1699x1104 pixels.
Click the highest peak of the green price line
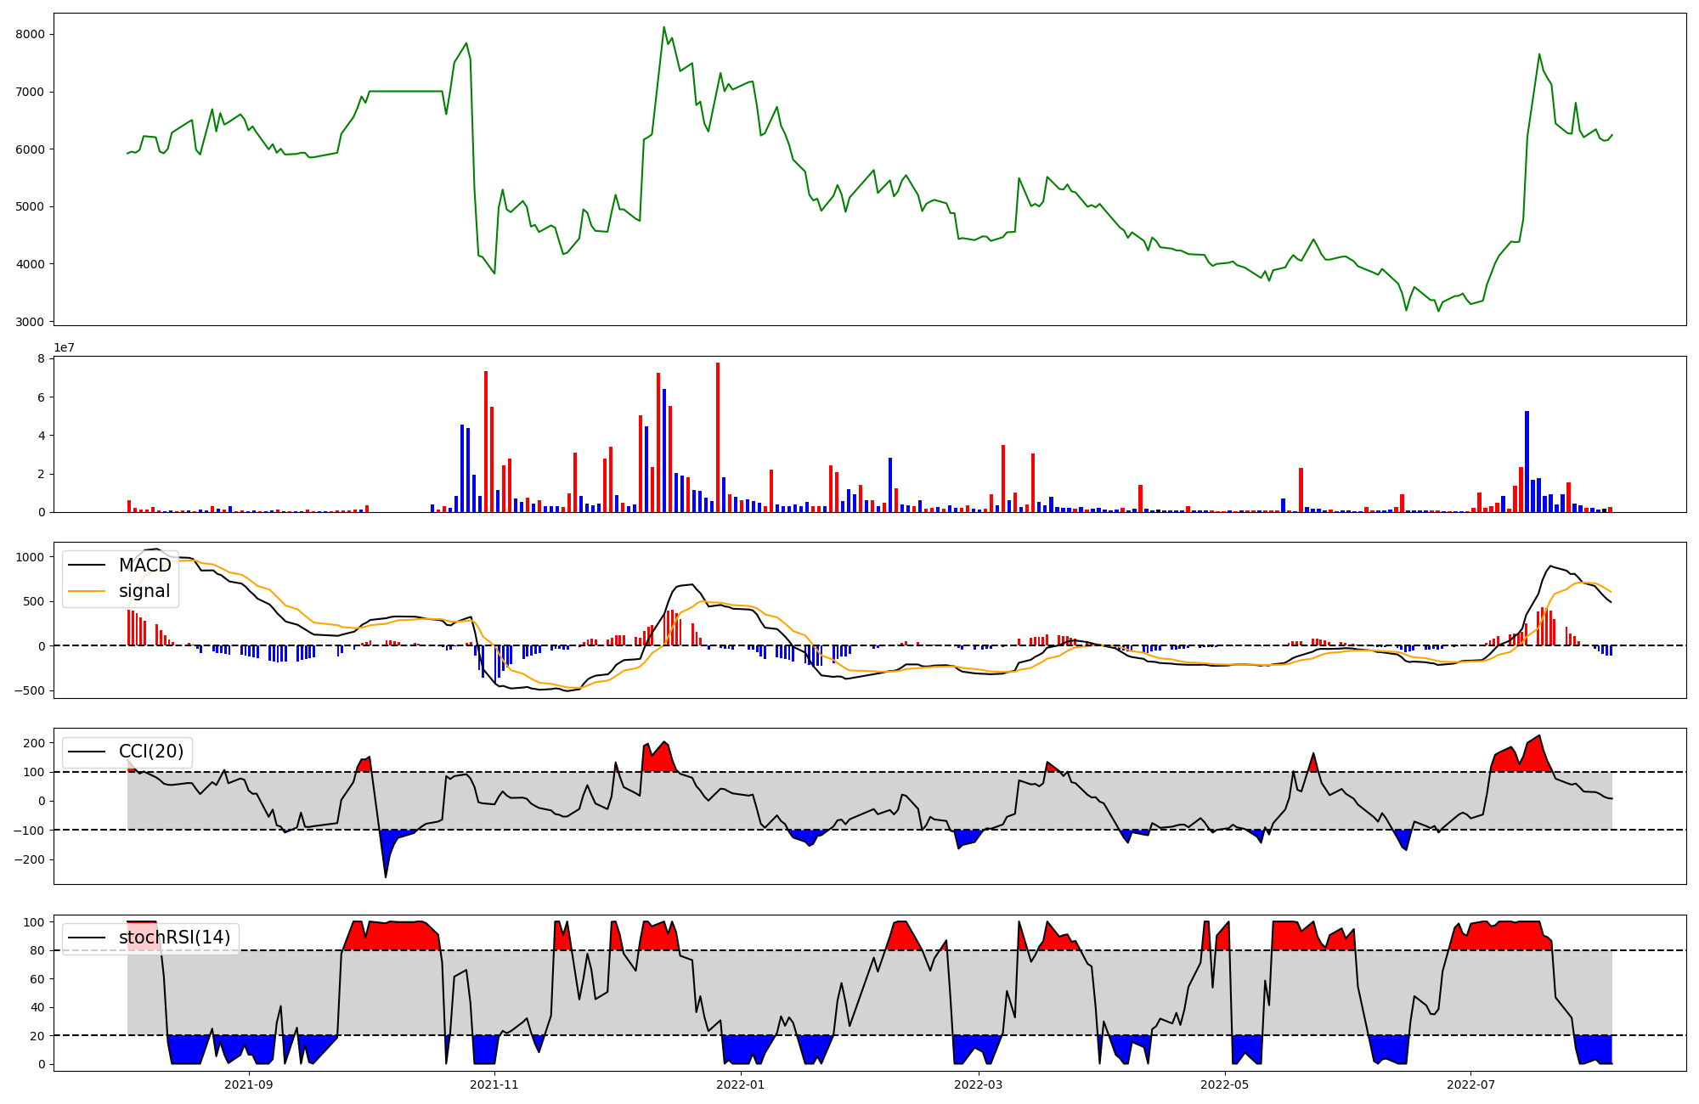[x=664, y=28]
